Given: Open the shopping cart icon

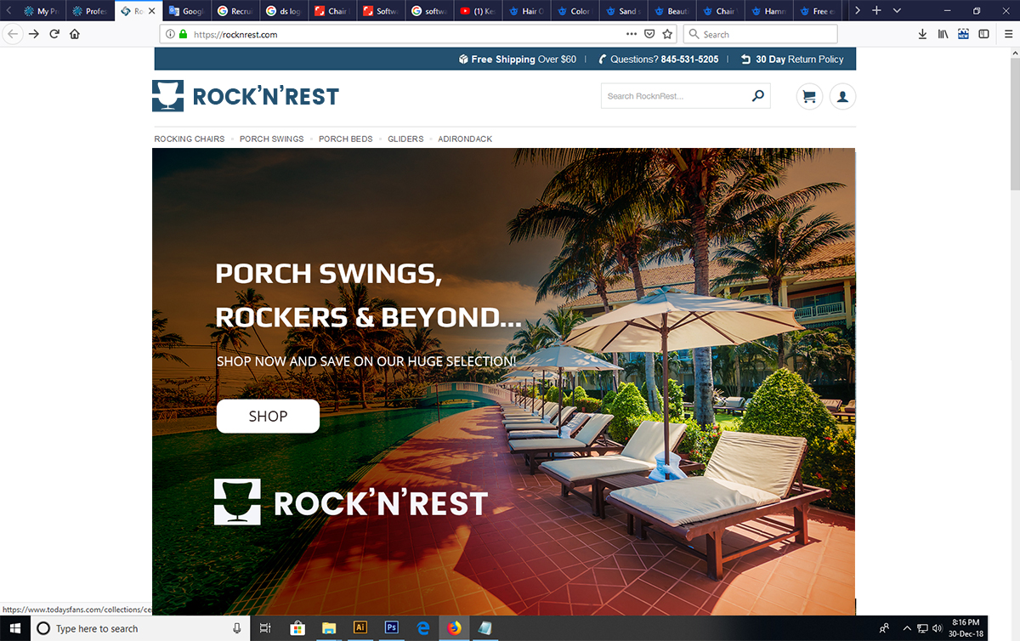Looking at the screenshot, I should [809, 96].
